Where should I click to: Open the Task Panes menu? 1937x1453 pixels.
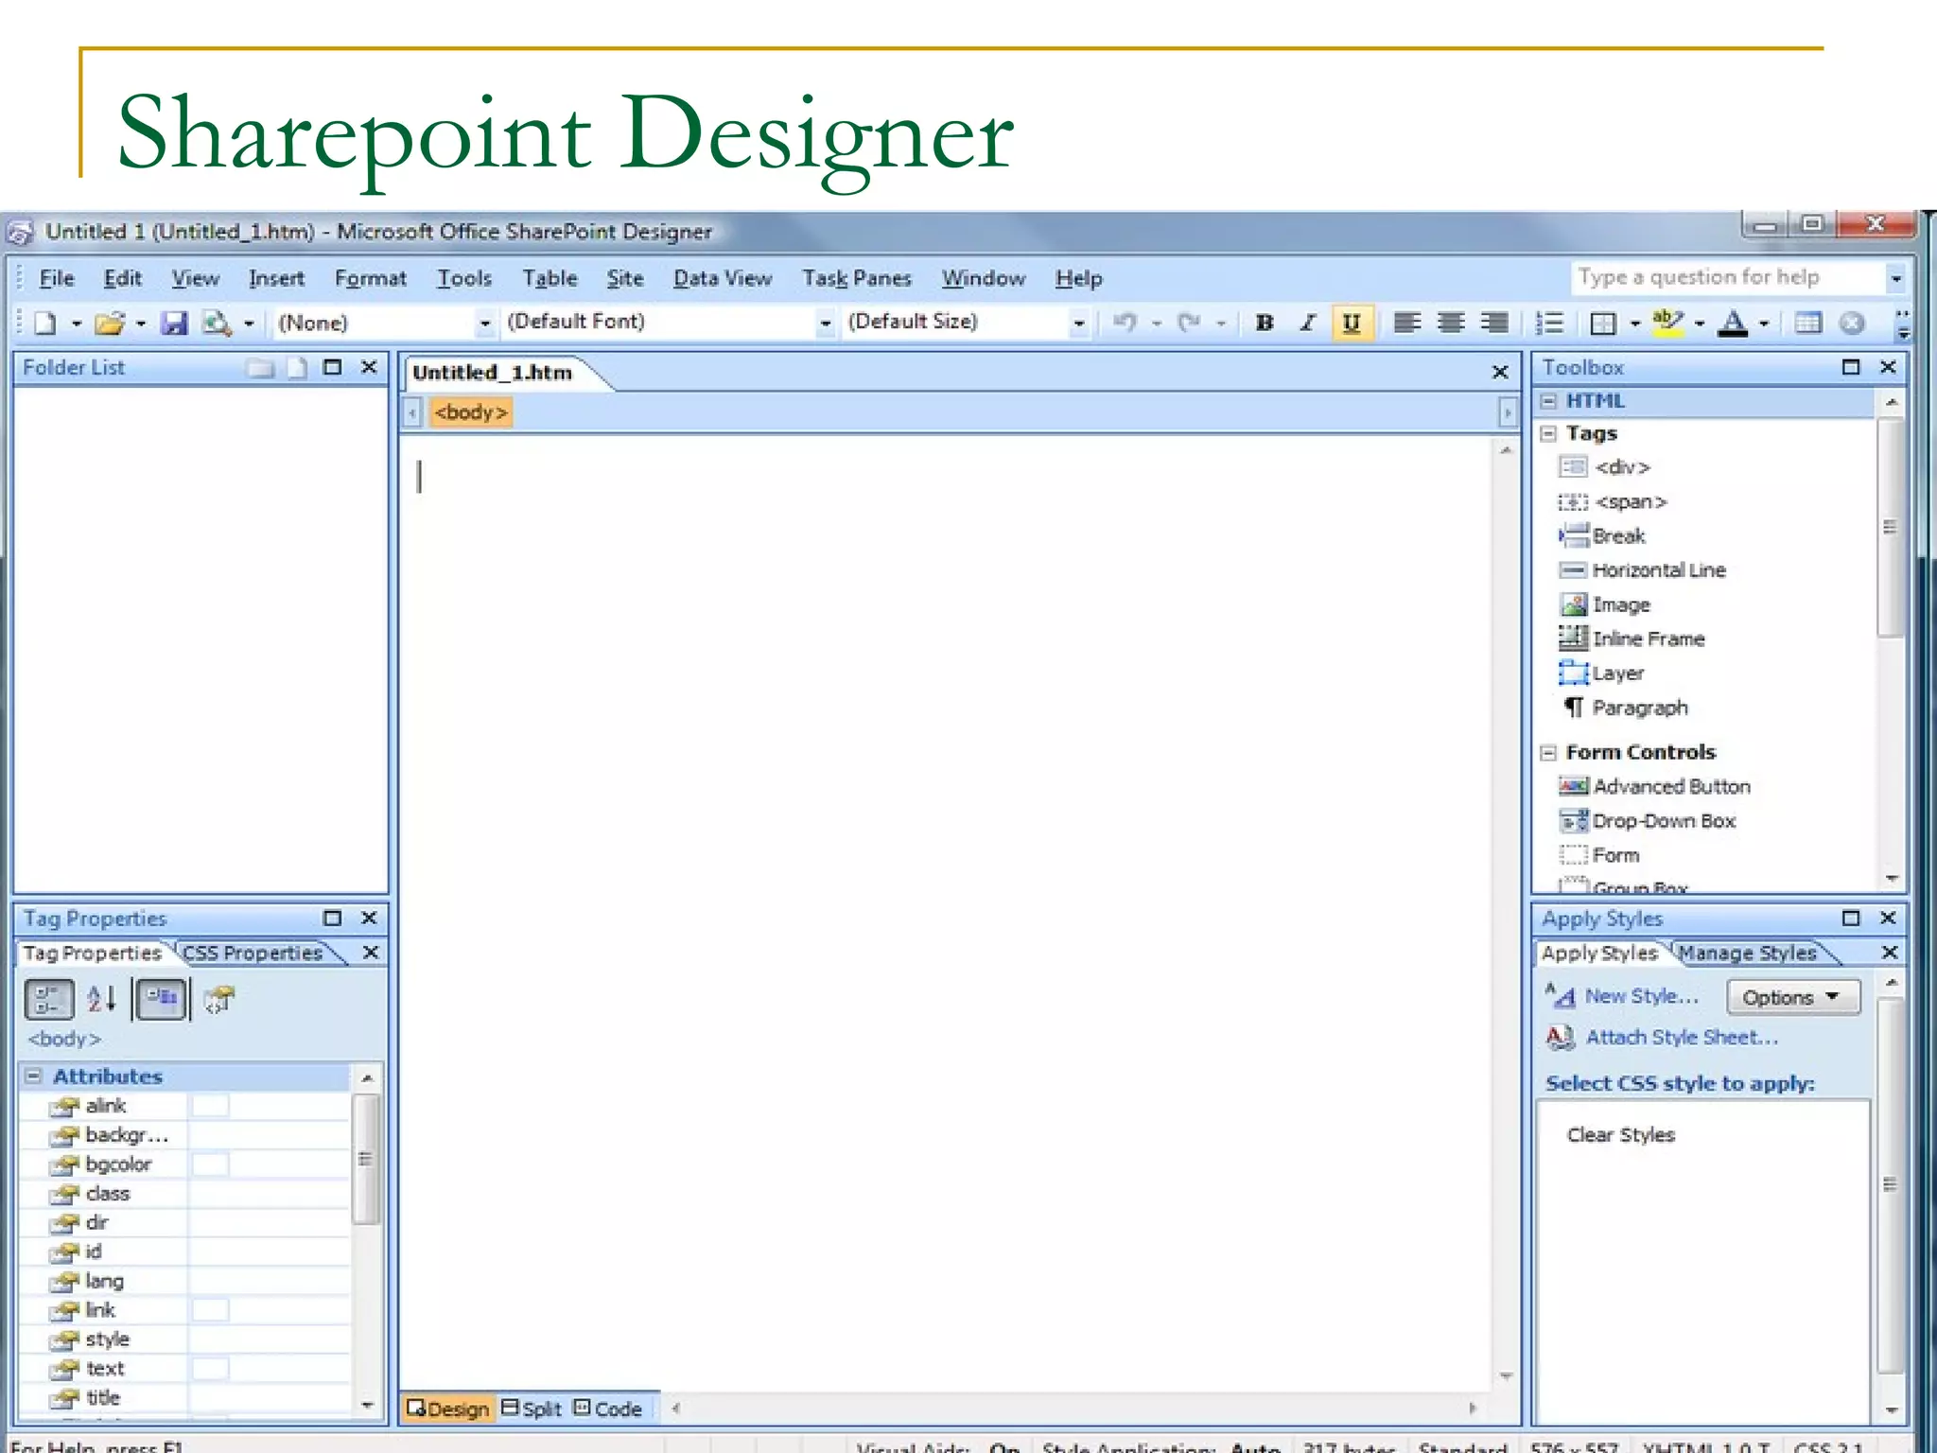click(857, 278)
